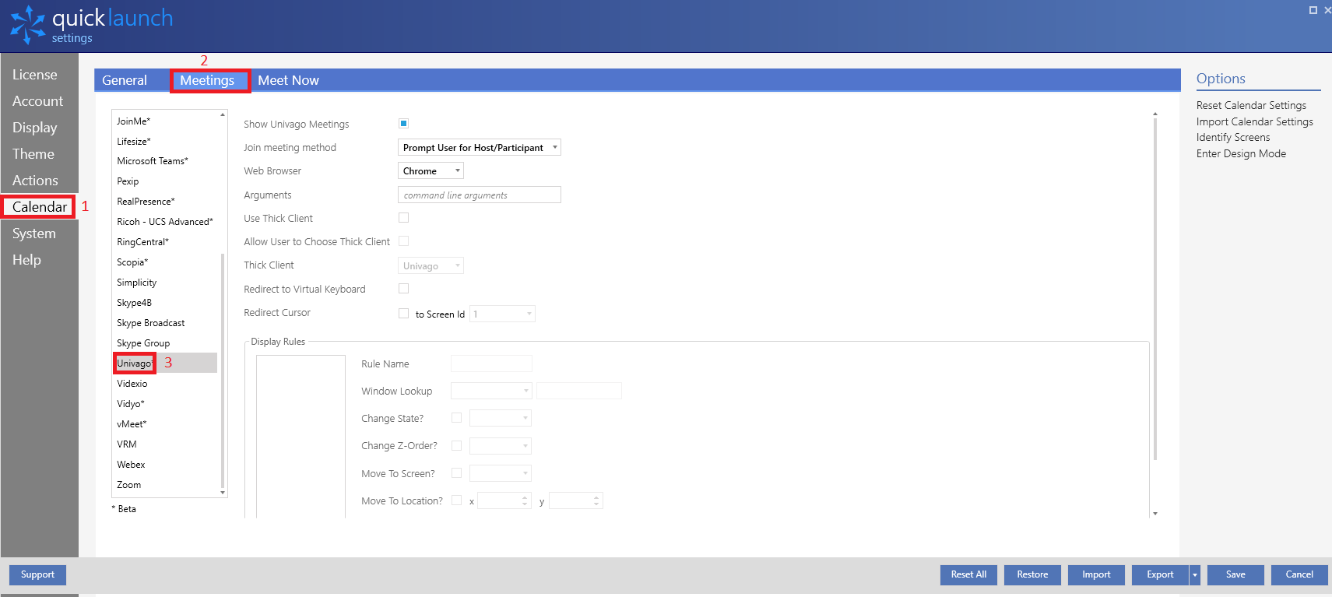Screen dimensions: 1332x597
Task: Select Calendar in the sidebar
Action: tap(39, 207)
